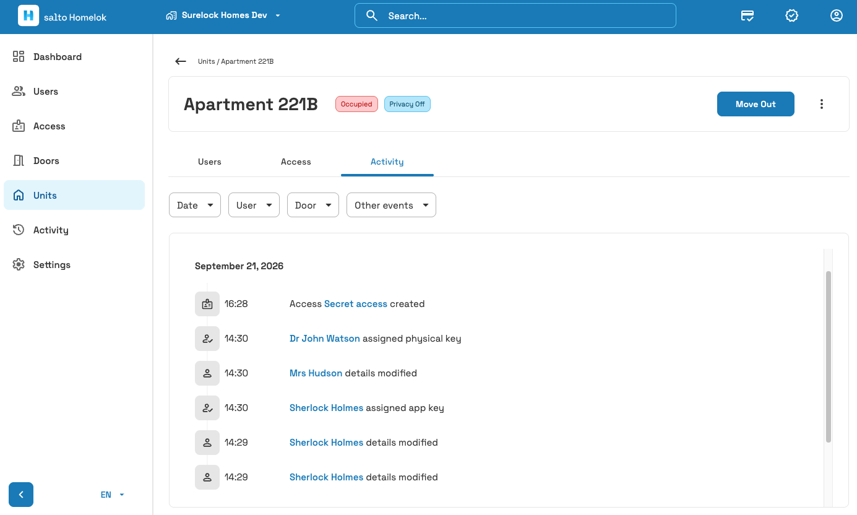Open the Door filter dropdown
The height and width of the screenshot is (515, 857).
pos(313,205)
